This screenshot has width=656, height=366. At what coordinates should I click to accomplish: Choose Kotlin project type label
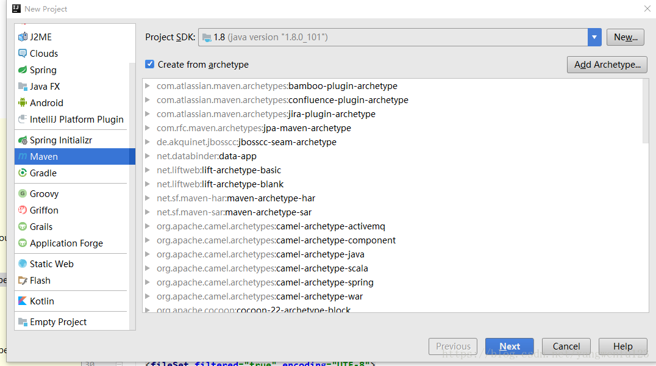coord(42,301)
